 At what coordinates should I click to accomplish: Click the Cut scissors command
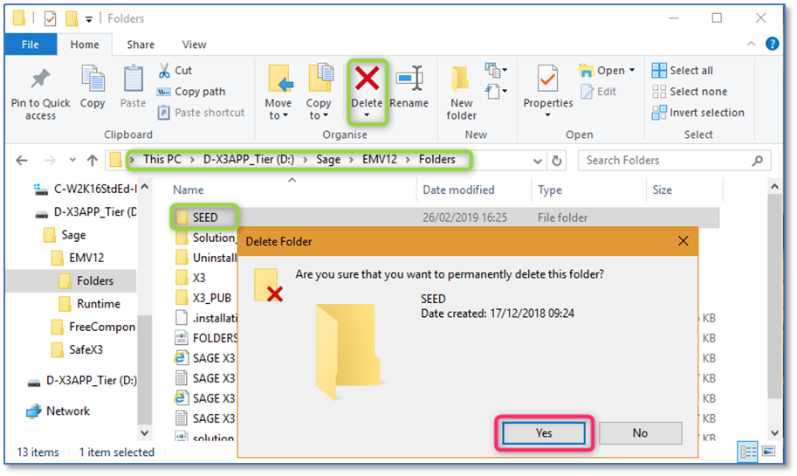[x=175, y=70]
